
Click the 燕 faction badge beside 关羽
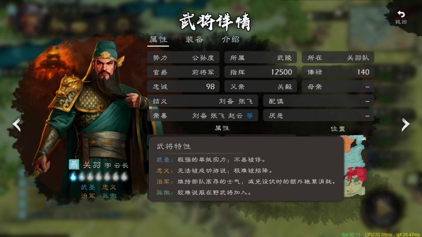(74, 164)
